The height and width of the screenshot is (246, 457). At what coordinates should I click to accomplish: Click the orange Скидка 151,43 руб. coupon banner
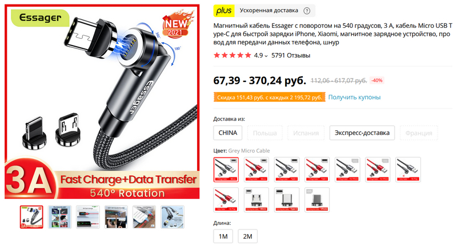(x=269, y=97)
